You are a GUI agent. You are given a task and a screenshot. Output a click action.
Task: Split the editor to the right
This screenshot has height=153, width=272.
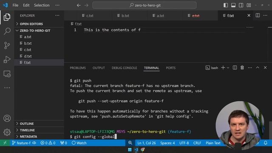click(258, 15)
